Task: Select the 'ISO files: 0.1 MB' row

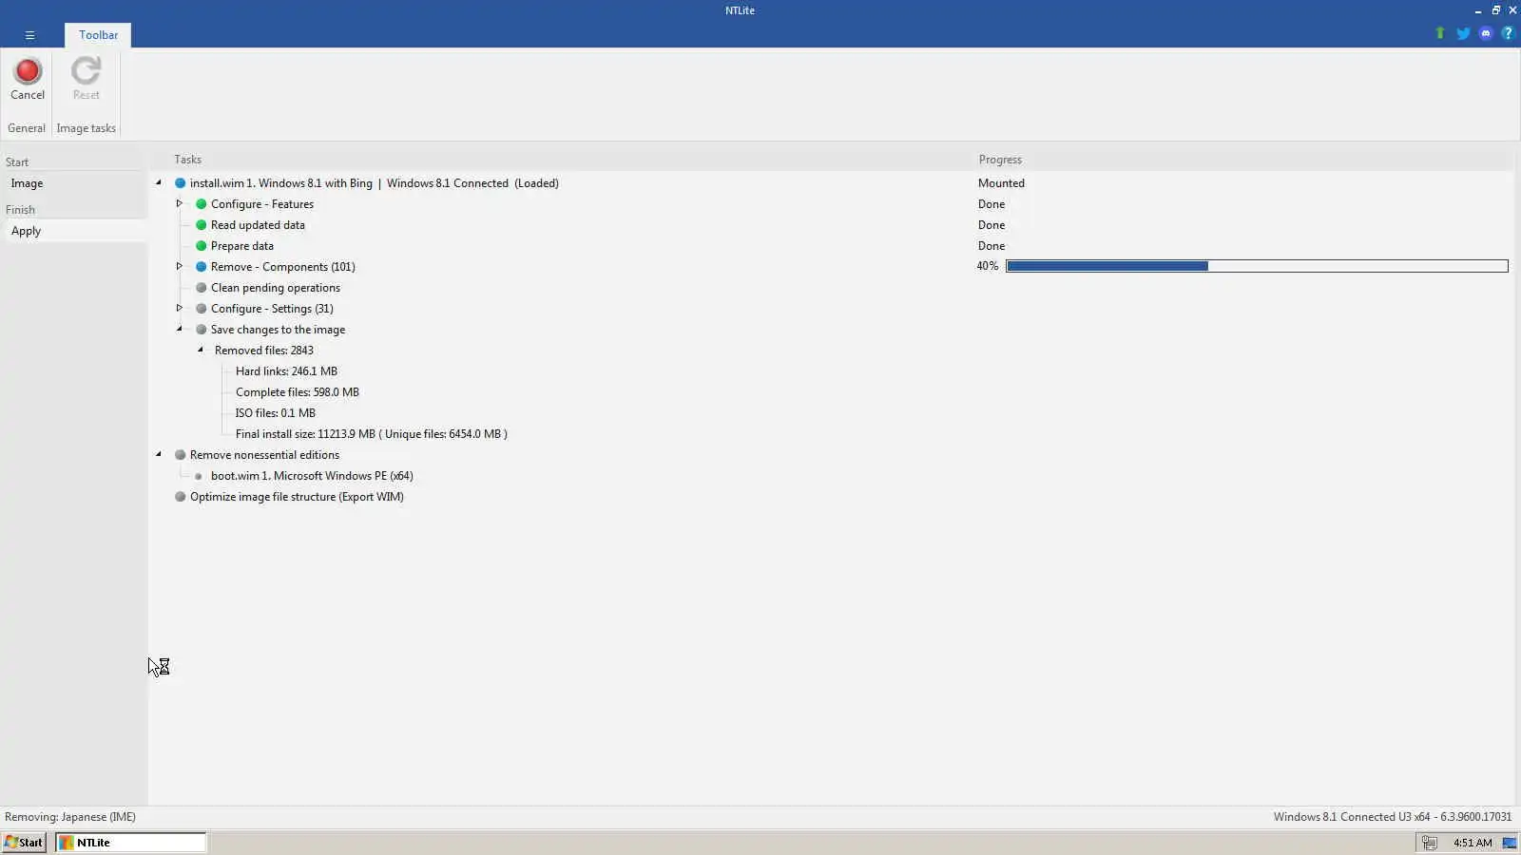Action: coord(276,413)
